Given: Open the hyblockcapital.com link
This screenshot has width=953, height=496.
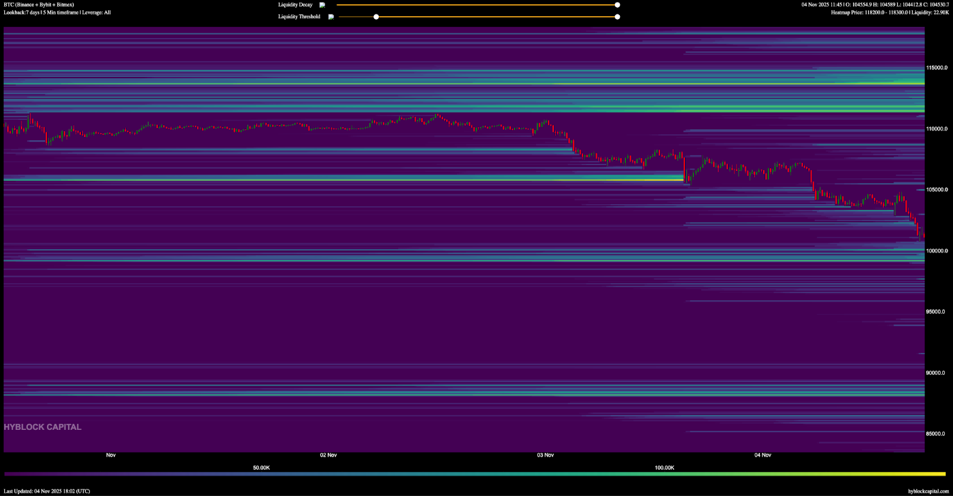Looking at the screenshot, I should [x=928, y=491].
